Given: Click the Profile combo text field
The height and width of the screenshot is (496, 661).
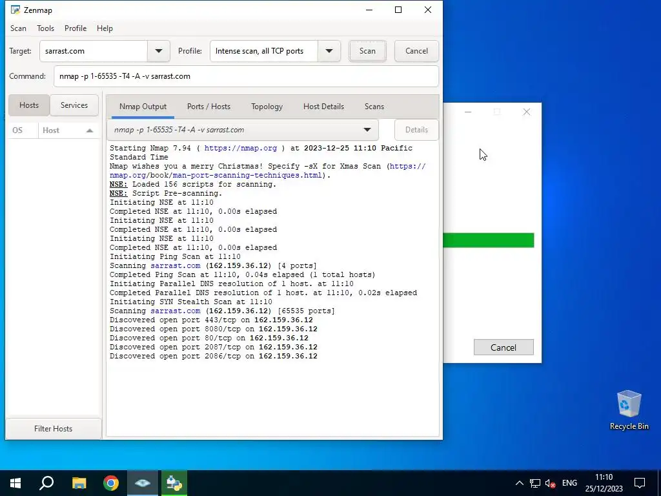Looking at the screenshot, I should coord(264,51).
